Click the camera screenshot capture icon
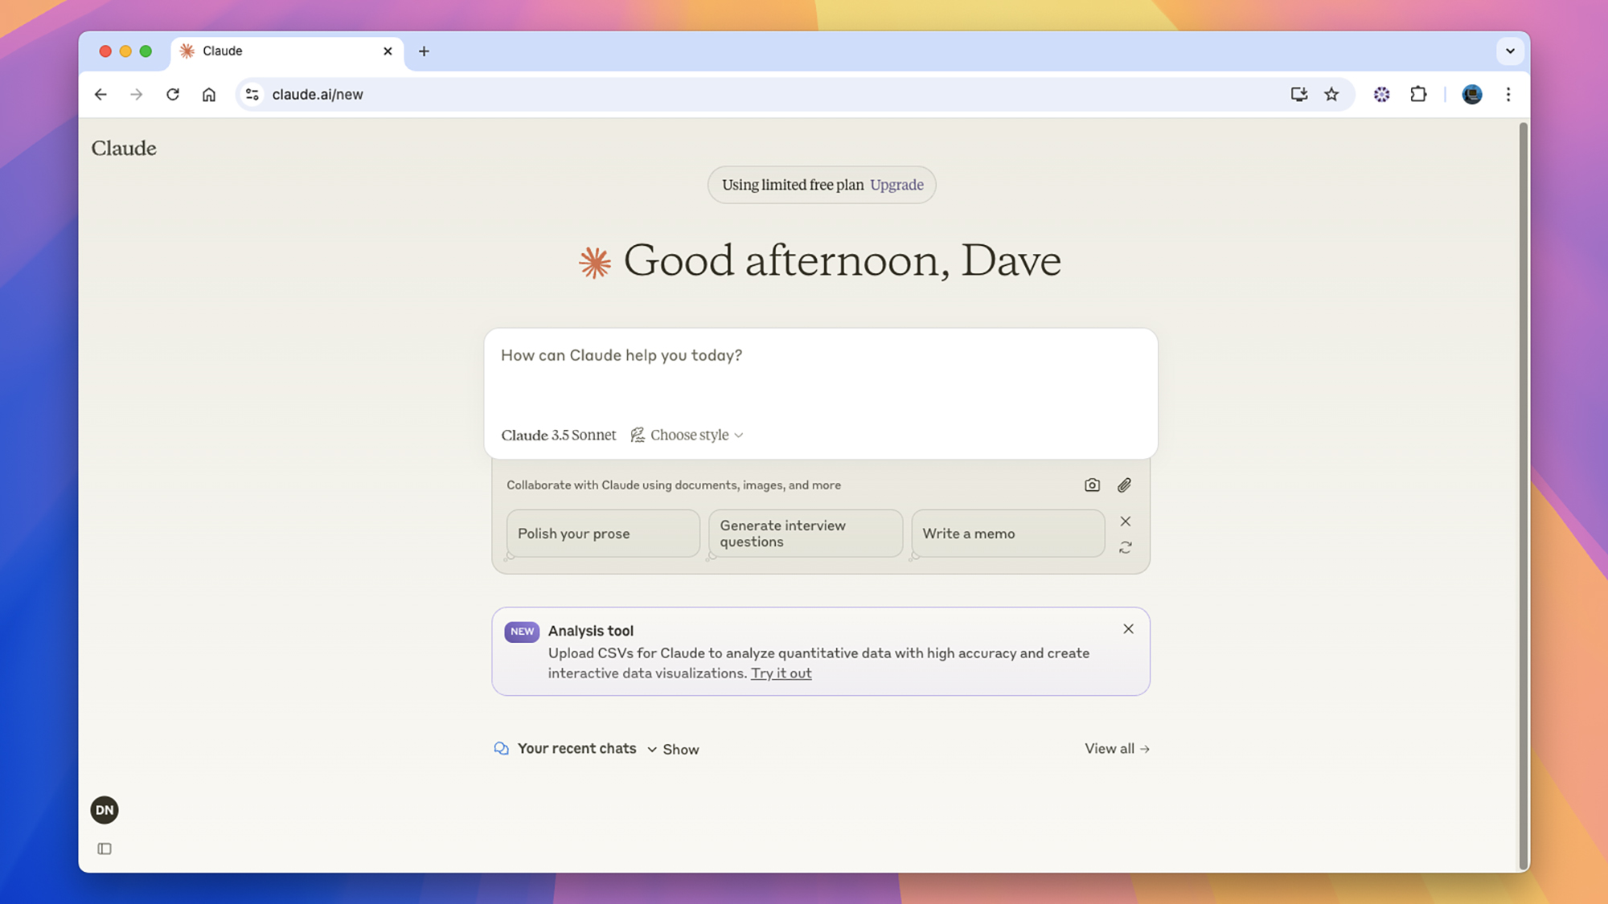 [1092, 485]
